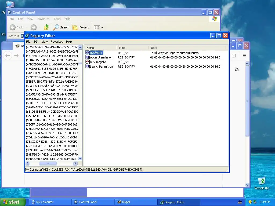Select key {5123EB69-F99E-461C-B6C3
The height and width of the screenshot is (206, 275).
tap(52, 73)
